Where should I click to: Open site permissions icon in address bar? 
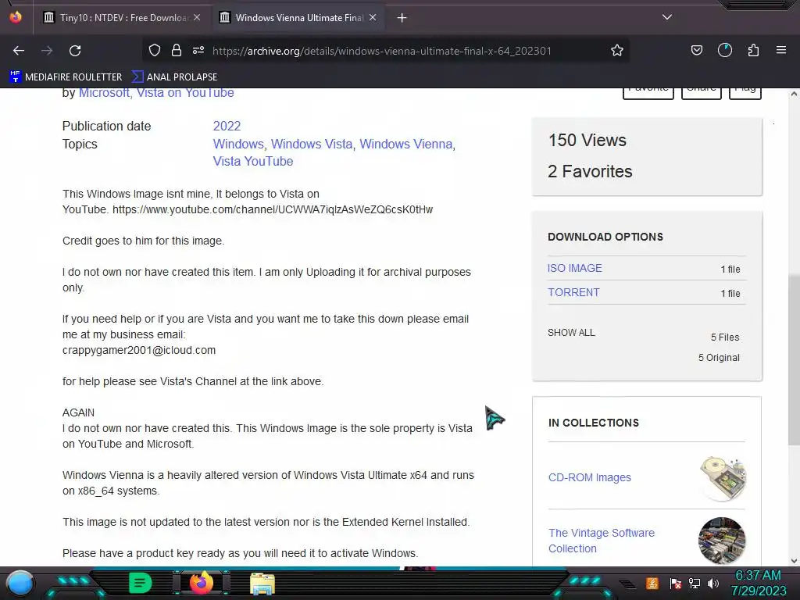[x=198, y=50]
